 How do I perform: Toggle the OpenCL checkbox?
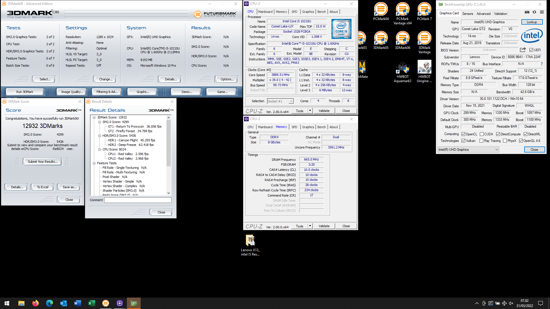click(x=463, y=134)
